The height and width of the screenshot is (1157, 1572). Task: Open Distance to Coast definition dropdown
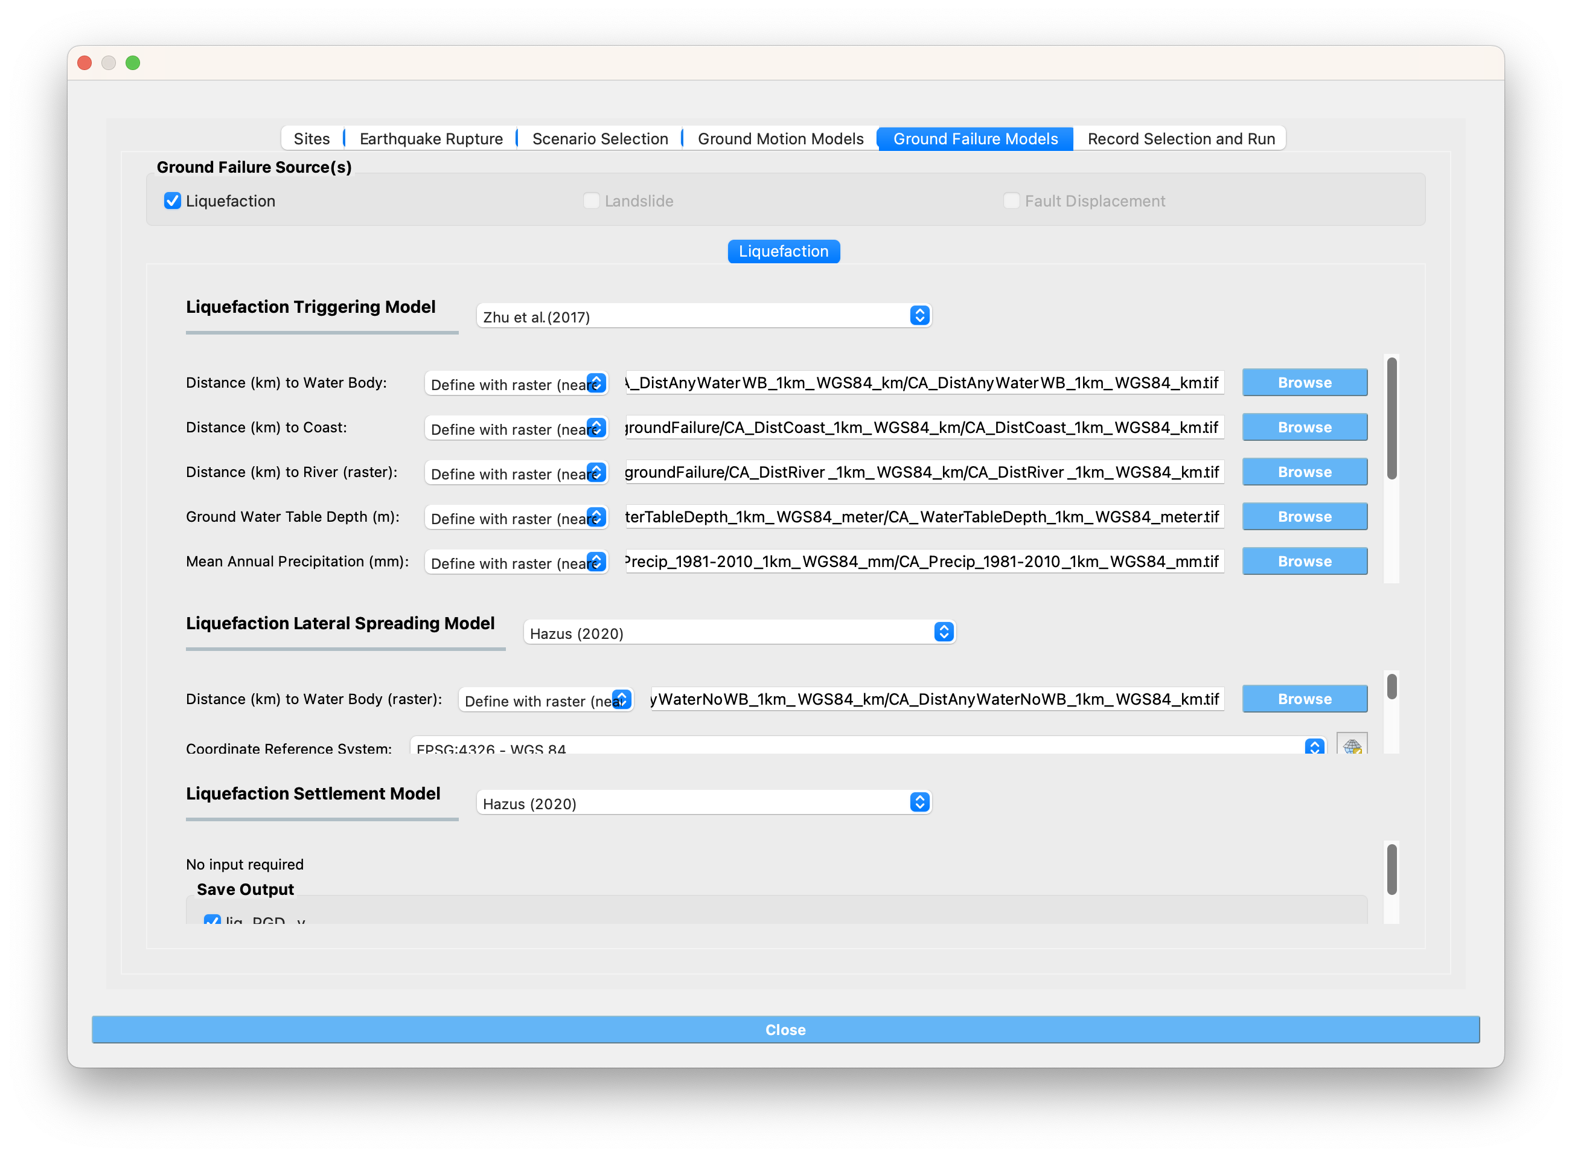516,429
